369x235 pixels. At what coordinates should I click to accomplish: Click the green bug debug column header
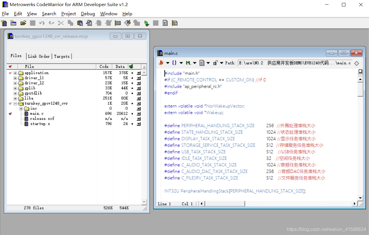[x=131, y=67]
